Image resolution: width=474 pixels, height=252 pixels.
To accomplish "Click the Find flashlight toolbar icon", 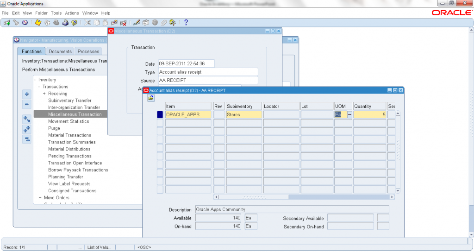I will pyautogui.click(x=16, y=22).
